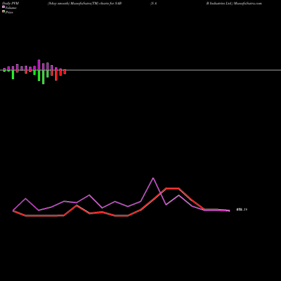
Task: Select the 'Volume' legend label
Action: (x=11, y=8)
